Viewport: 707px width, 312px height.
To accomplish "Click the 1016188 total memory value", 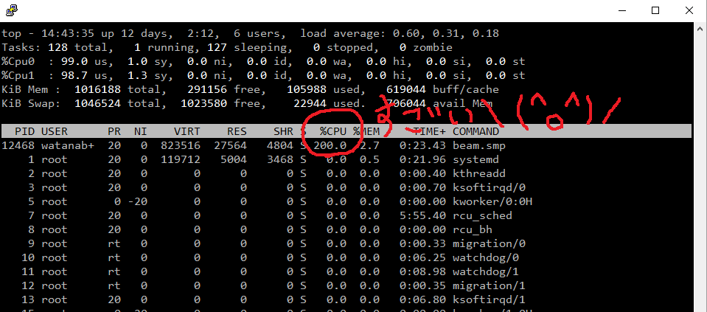I will 97,90.
